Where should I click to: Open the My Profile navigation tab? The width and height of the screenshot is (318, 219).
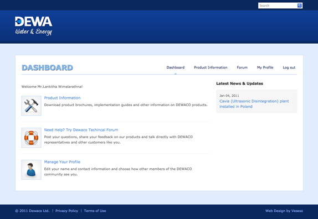tap(265, 67)
